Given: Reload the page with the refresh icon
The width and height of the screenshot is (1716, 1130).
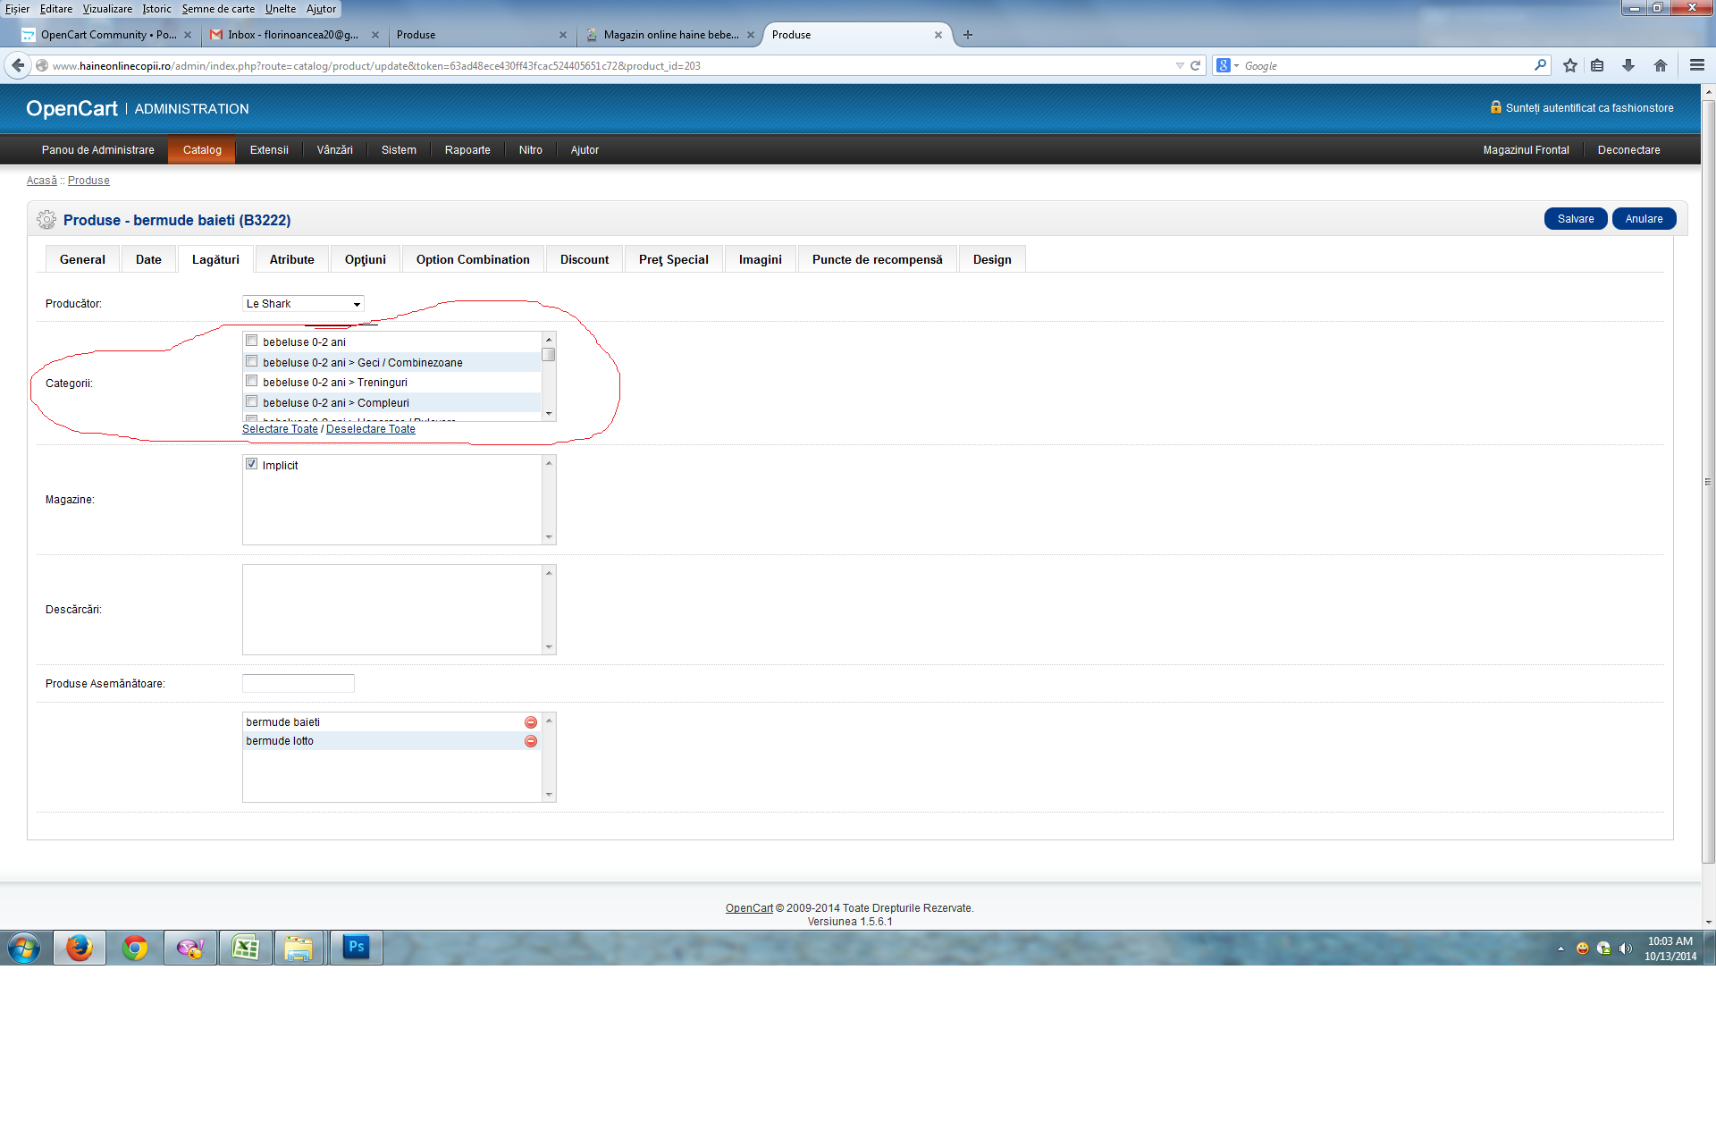Looking at the screenshot, I should (1195, 65).
